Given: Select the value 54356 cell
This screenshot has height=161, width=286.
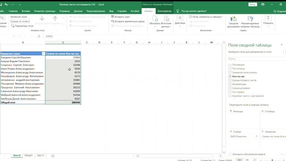Looking at the screenshot, I should click(63, 95).
